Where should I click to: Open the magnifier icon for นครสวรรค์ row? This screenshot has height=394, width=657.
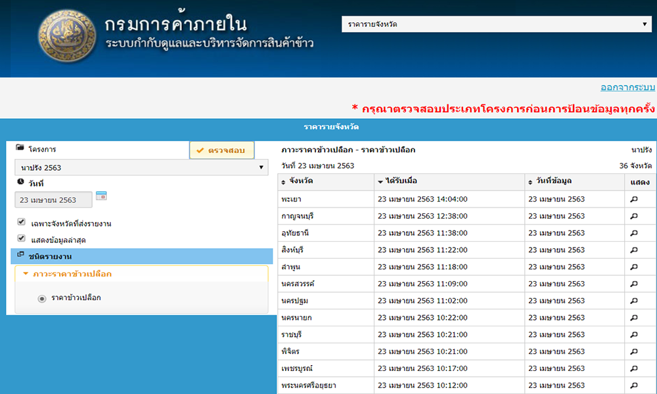pos(634,284)
